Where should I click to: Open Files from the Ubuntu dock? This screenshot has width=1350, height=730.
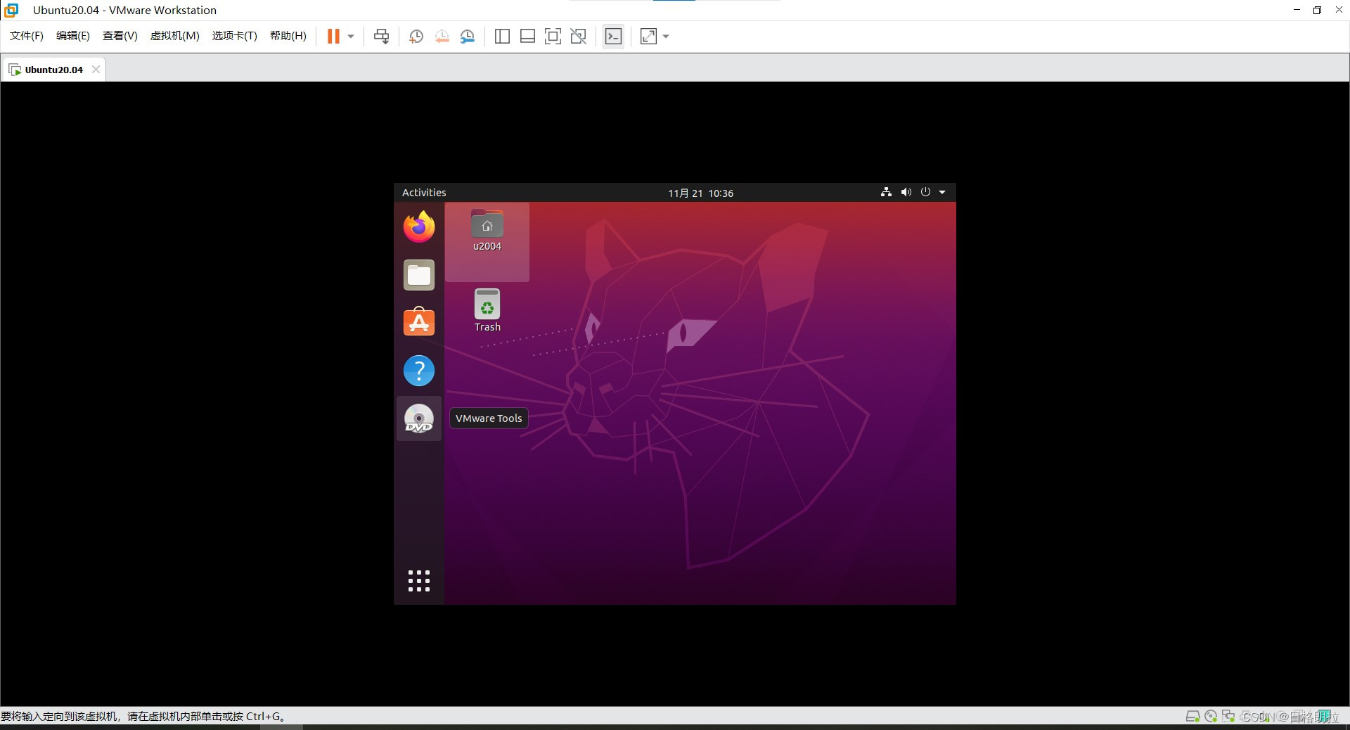419,275
